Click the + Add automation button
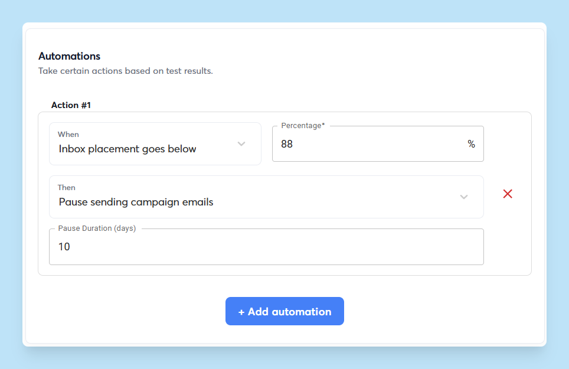The image size is (569, 369). click(x=284, y=311)
